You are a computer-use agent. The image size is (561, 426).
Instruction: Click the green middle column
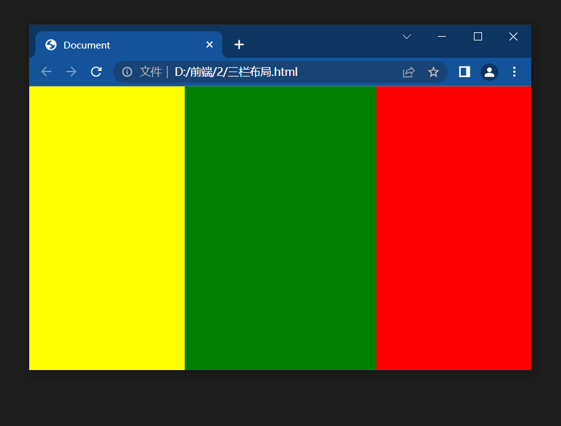click(280, 228)
